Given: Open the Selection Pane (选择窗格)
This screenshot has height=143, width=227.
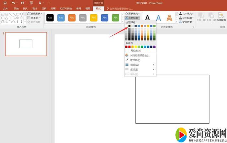Looking at the screenshot, I should [221, 18].
